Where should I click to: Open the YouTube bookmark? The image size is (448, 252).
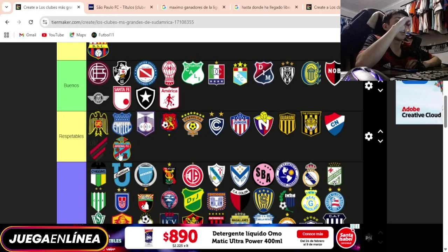[53, 35]
